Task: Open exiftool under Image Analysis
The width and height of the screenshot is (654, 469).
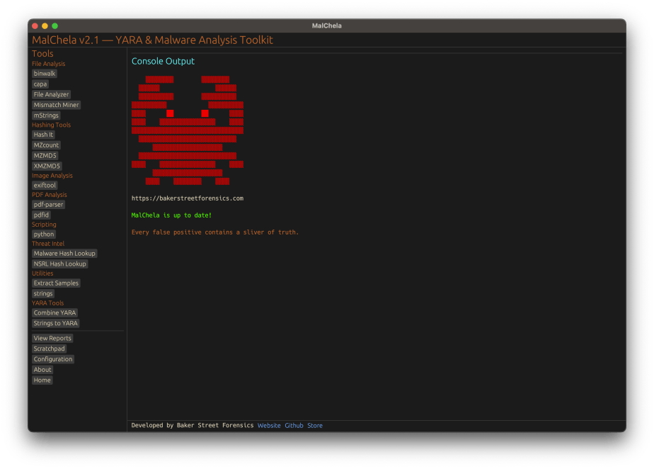Action: pyautogui.click(x=45, y=185)
